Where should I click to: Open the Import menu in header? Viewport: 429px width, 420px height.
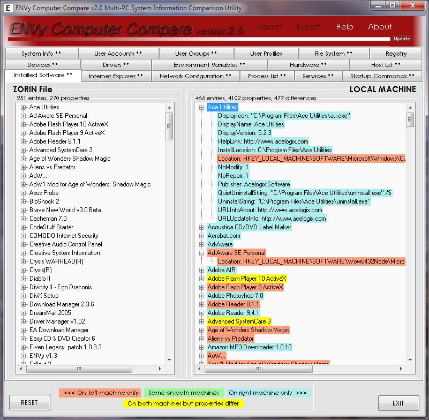coord(269,27)
